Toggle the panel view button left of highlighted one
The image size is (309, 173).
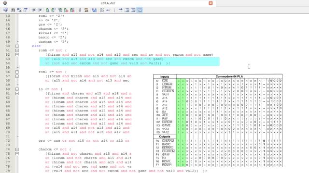click(x=133, y=10)
